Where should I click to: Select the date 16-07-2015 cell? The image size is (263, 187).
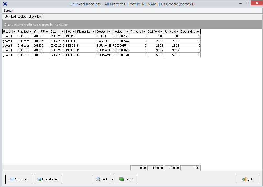tap(58, 41)
